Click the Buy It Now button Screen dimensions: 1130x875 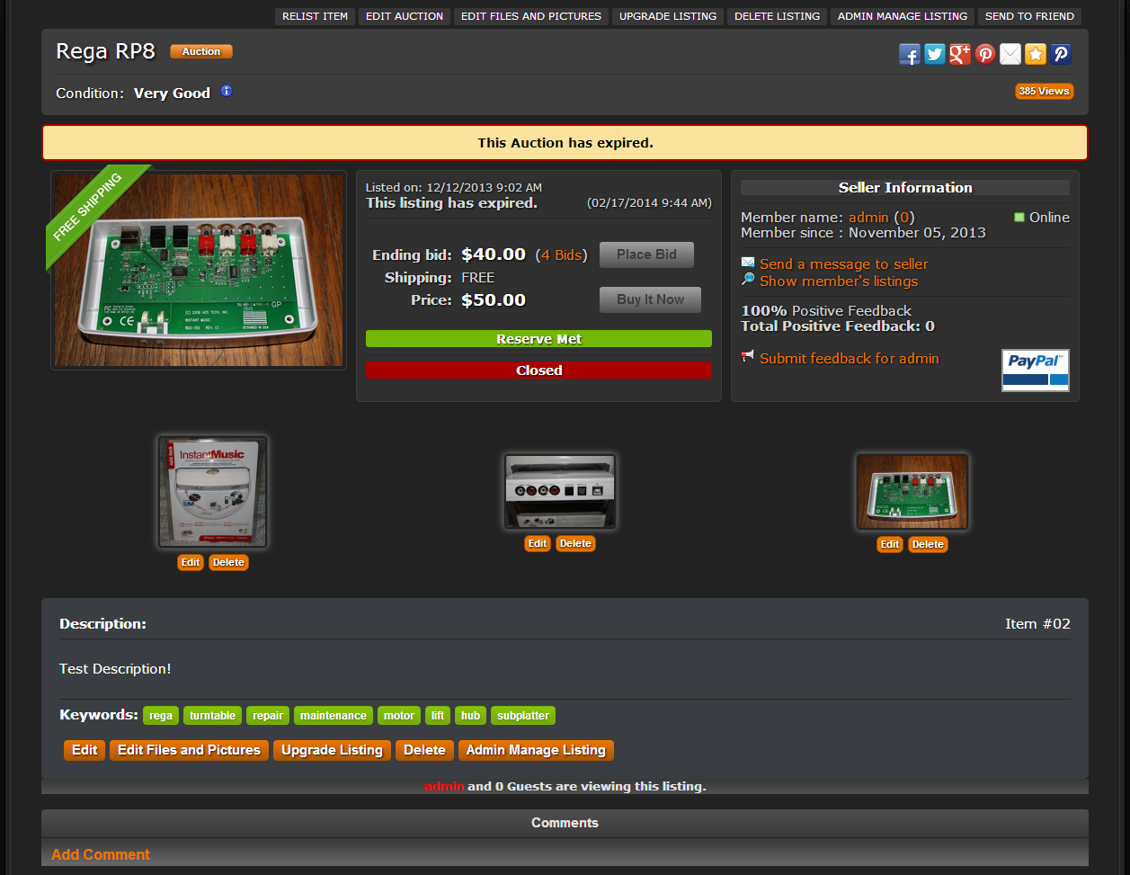(x=650, y=299)
